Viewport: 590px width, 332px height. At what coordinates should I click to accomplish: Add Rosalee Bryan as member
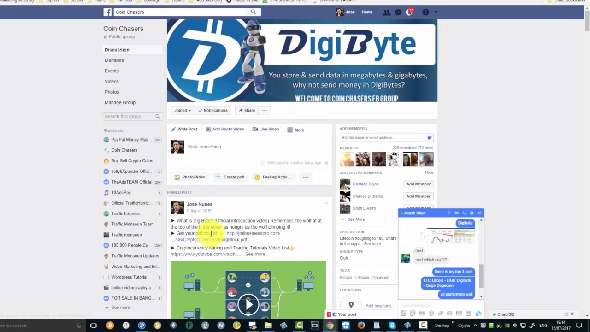point(418,184)
